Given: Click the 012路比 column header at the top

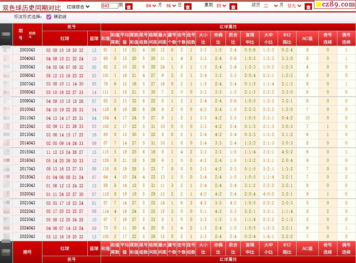Looking at the screenshot, I should tap(287, 38).
